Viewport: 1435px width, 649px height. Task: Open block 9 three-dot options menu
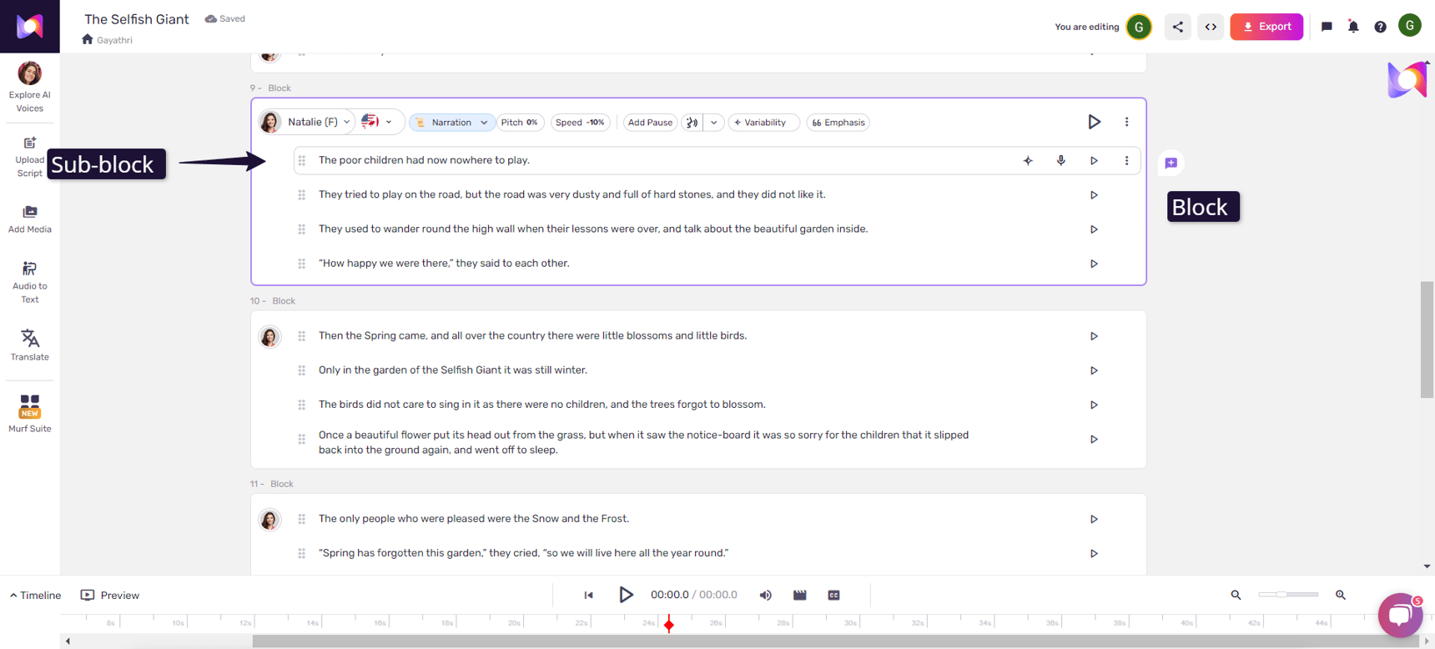click(1126, 122)
